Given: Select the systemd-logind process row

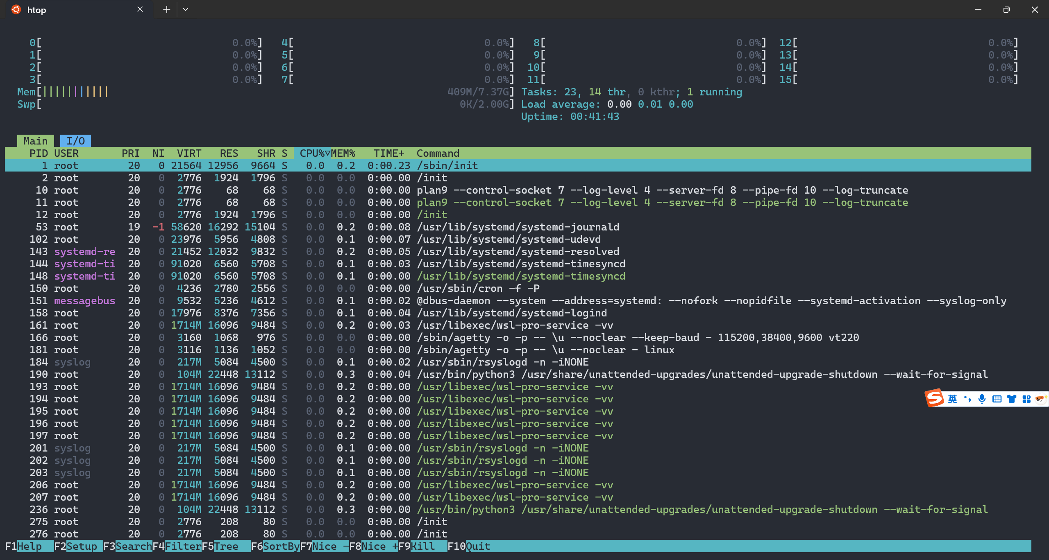Looking at the screenshot, I should tap(518, 313).
